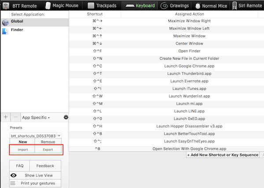This screenshot has width=264, height=188.
Task: Open the Siri Remote tab
Action: 247,6
